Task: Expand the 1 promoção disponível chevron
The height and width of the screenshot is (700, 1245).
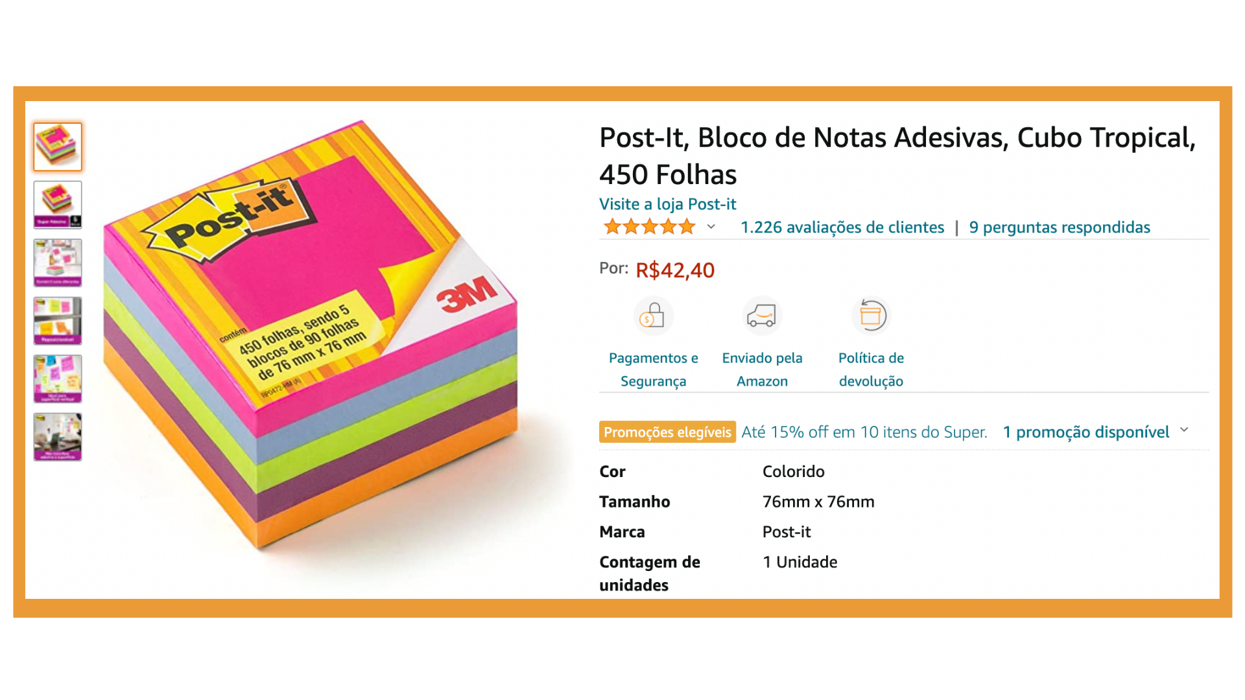Action: click(x=1184, y=430)
